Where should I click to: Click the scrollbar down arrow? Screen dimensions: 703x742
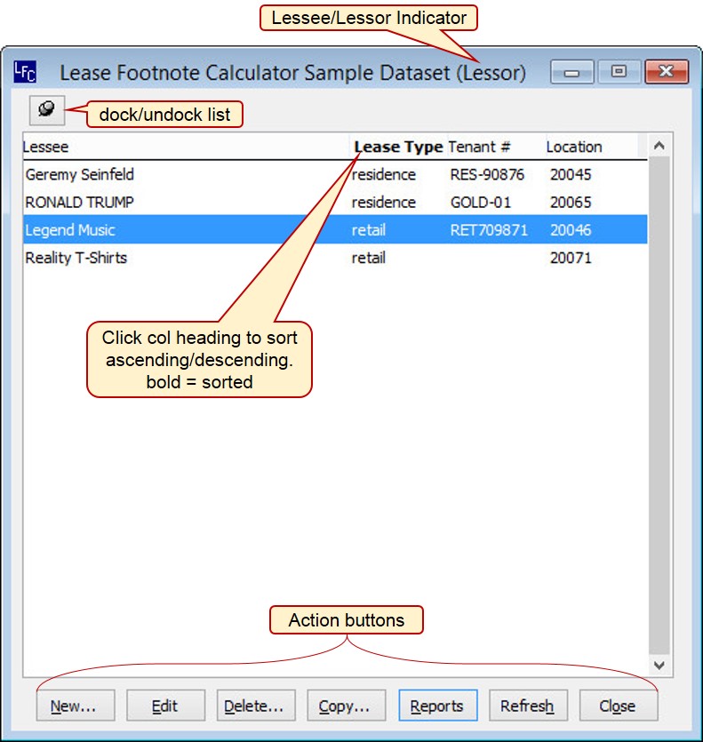pos(659,665)
